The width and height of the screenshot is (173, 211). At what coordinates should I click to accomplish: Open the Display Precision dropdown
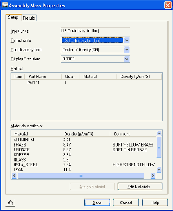[127, 59]
